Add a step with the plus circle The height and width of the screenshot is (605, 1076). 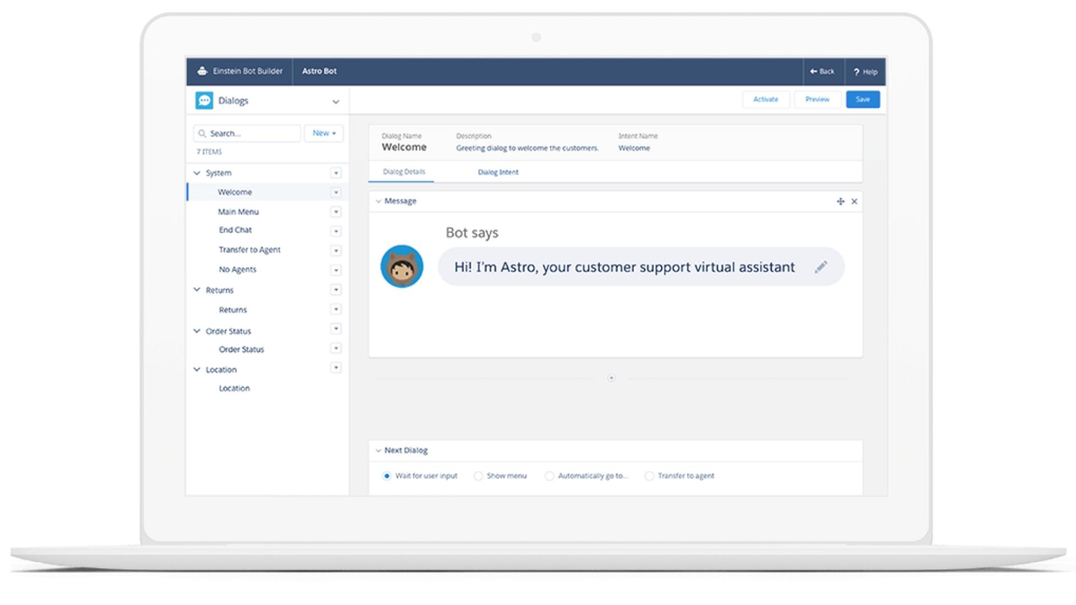[x=611, y=378]
